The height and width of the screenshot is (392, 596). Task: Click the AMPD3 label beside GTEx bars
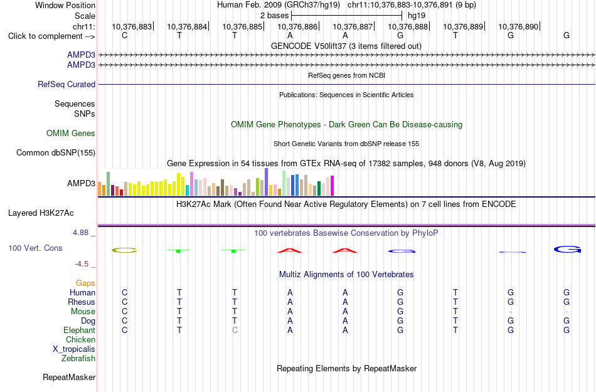click(x=82, y=184)
